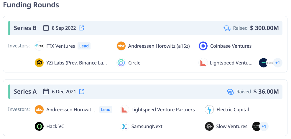Click the Circle investor logo

click(121, 63)
